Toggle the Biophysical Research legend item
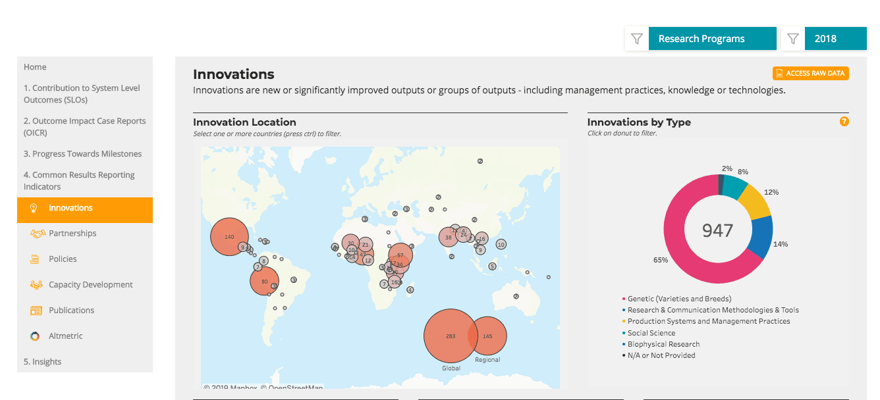 (x=663, y=344)
